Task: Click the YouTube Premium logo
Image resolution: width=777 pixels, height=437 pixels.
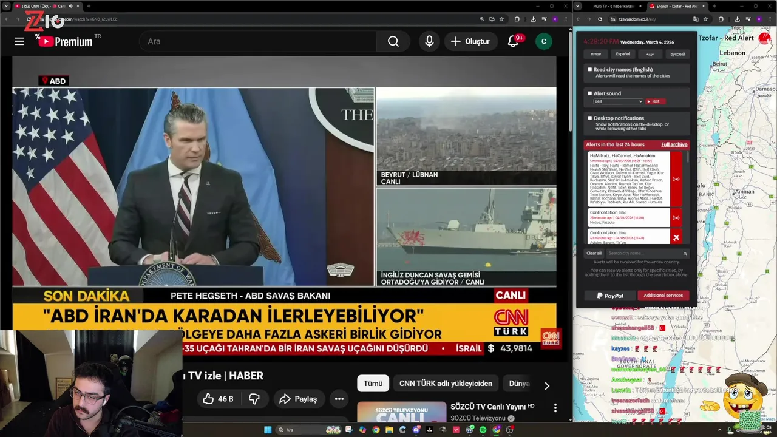Action: click(67, 41)
